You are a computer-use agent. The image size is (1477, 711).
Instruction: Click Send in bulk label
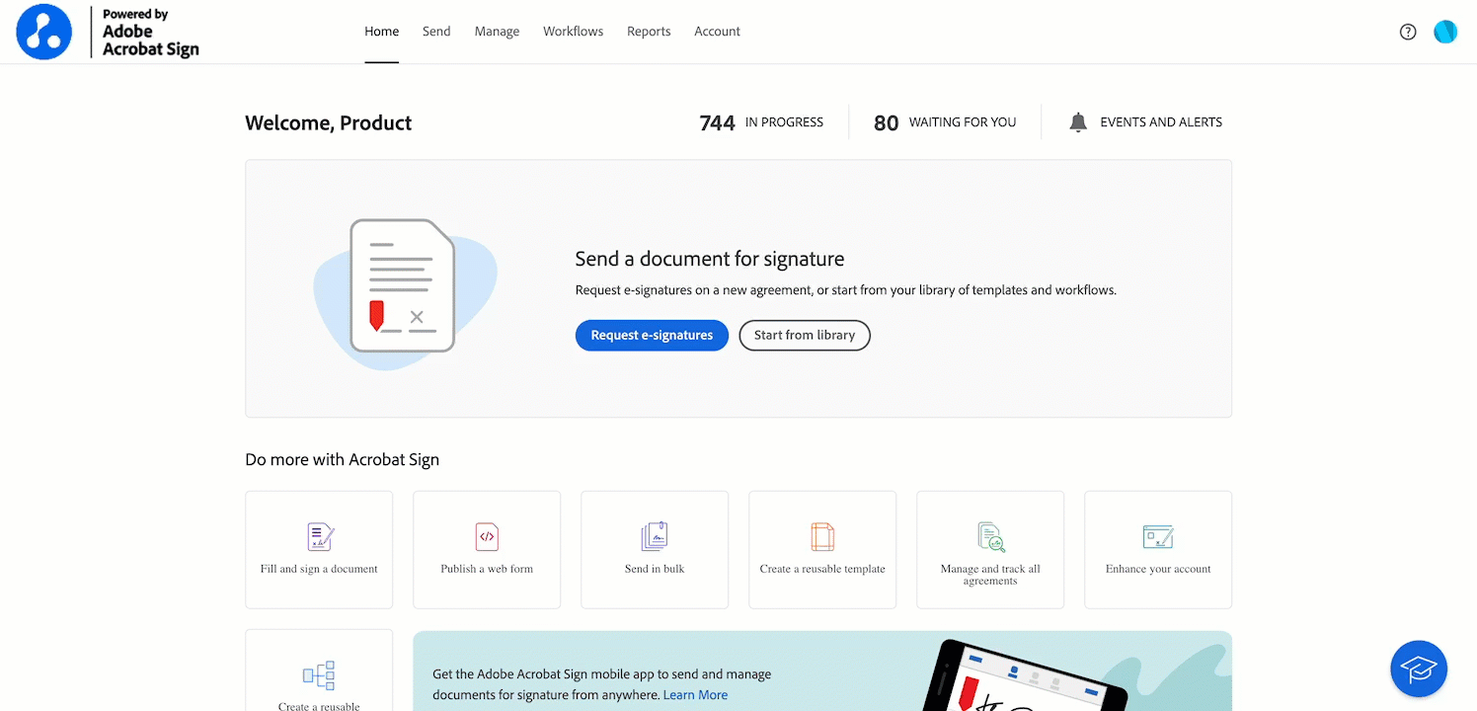click(x=655, y=569)
